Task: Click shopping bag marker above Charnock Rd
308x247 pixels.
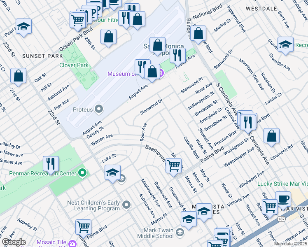Action: [x=271, y=136]
